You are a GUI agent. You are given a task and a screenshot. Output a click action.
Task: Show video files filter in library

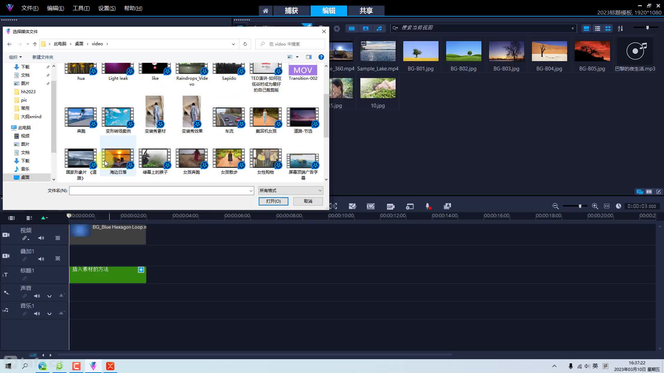click(352, 28)
